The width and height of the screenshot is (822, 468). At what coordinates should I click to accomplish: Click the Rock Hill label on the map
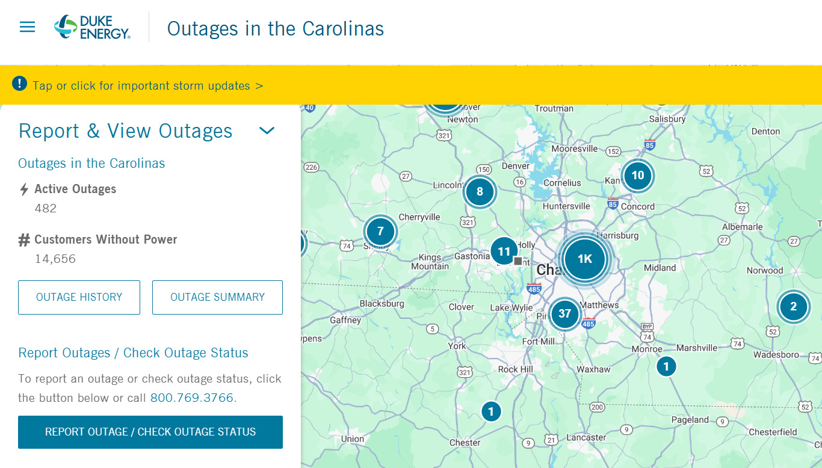pos(516,369)
